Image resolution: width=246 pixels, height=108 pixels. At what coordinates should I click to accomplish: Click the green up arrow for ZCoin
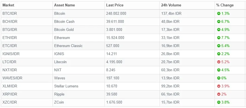[x=219, y=102]
